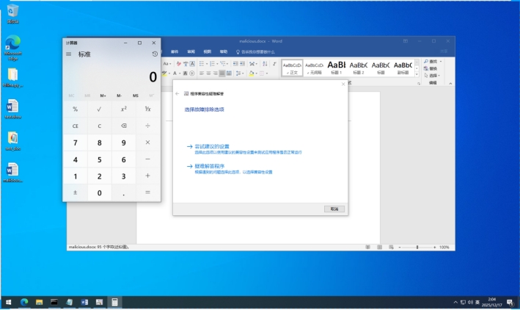Screen dimensions: 520x310
Task: Click the 取消 button in dialog
Action: (x=334, y=209)
